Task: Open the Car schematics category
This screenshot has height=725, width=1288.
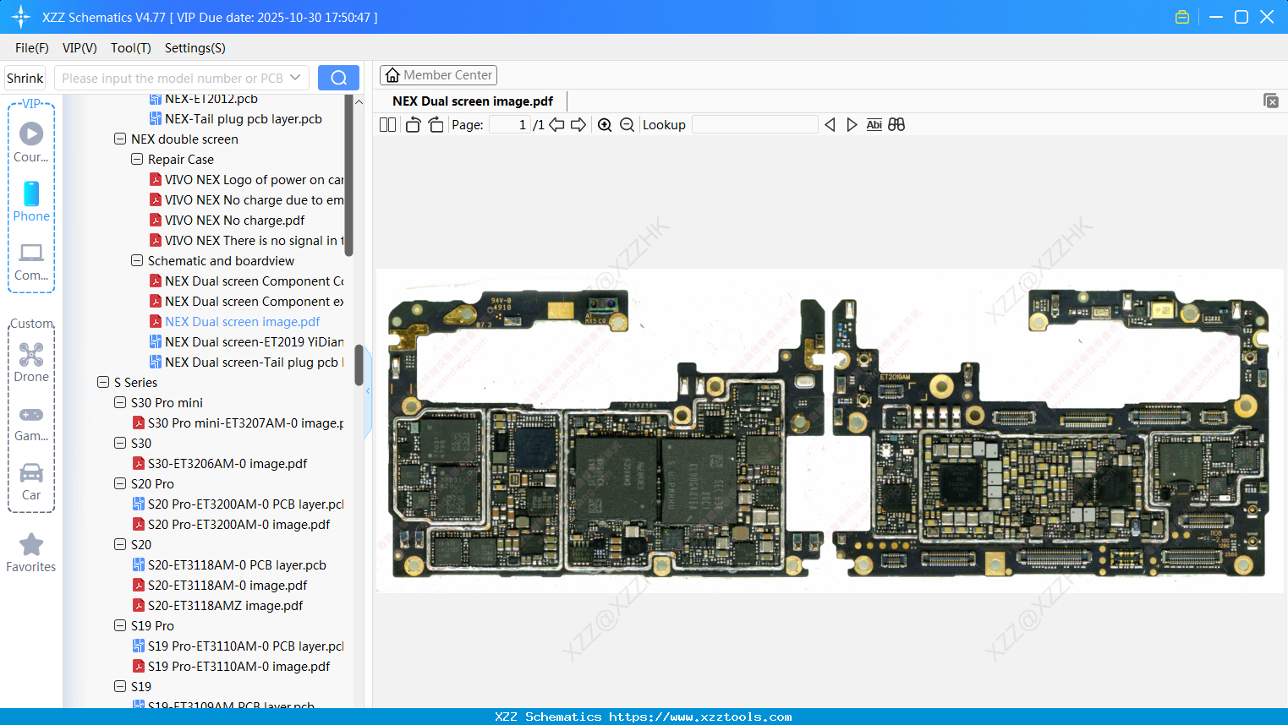Action: (x=31, y=473)
